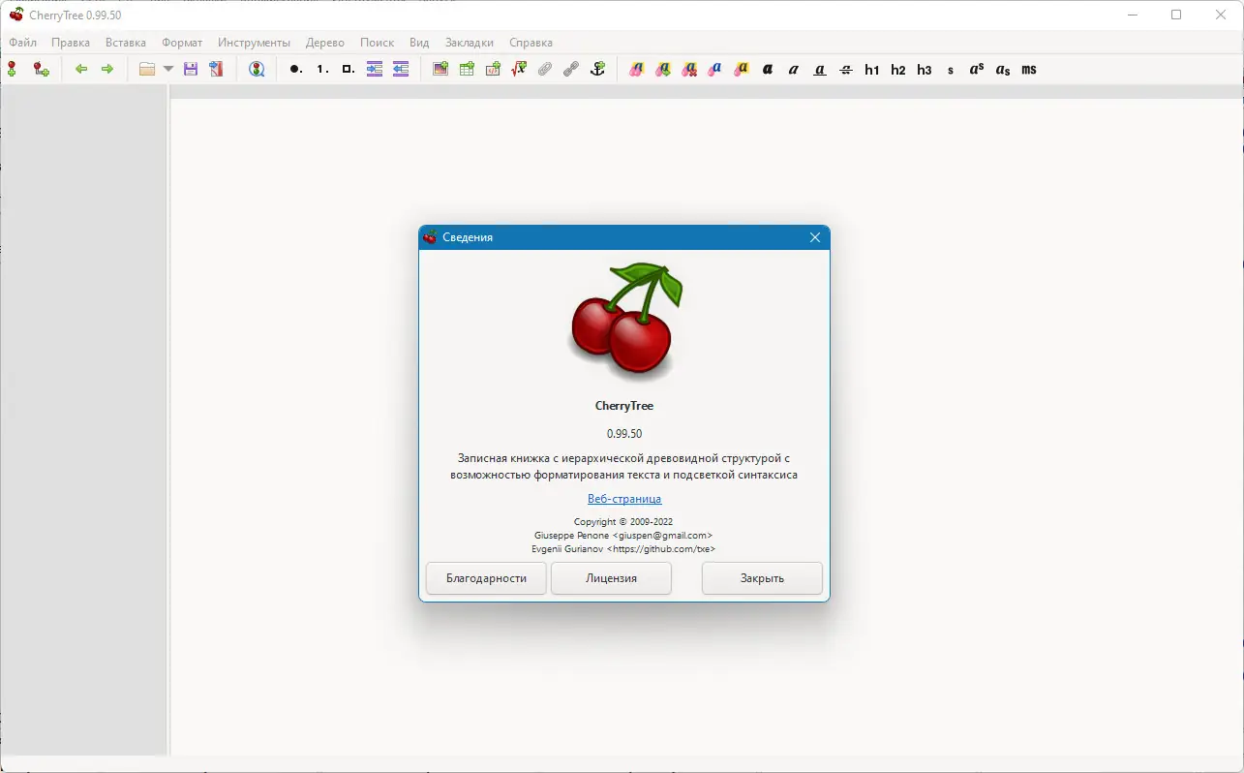The image size is (1244, 773).
Task: Apply numbered list formatting
Action: (x=321, y=69)
